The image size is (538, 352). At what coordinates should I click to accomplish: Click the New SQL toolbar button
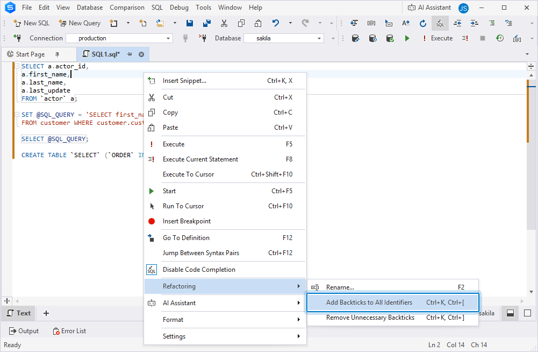(31, 23)
